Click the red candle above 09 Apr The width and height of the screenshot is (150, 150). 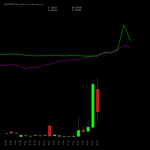pyautogui.click(x=50, y=131)
